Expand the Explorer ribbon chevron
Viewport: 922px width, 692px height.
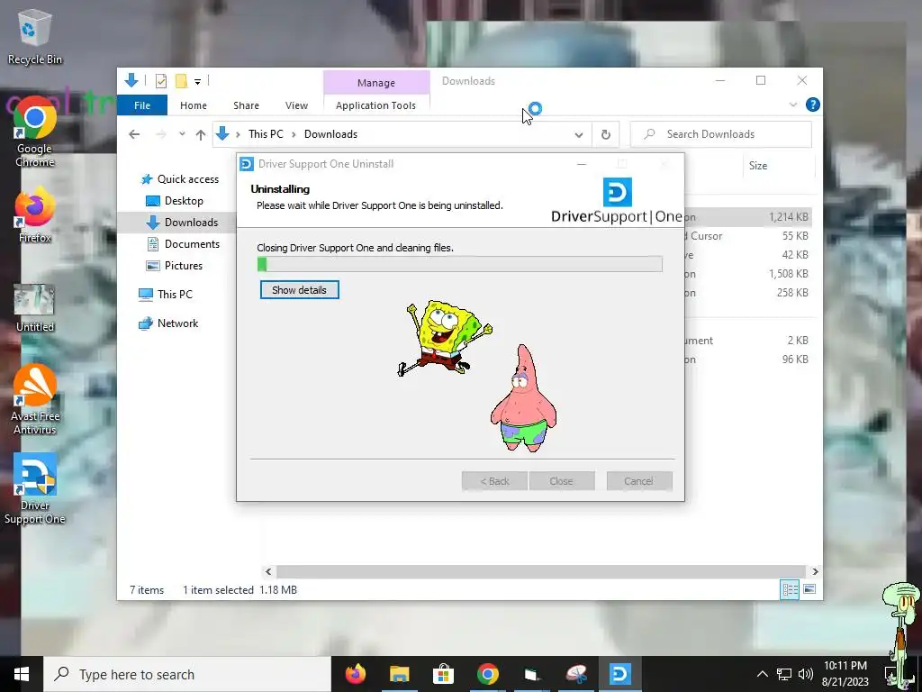[792, 105]
